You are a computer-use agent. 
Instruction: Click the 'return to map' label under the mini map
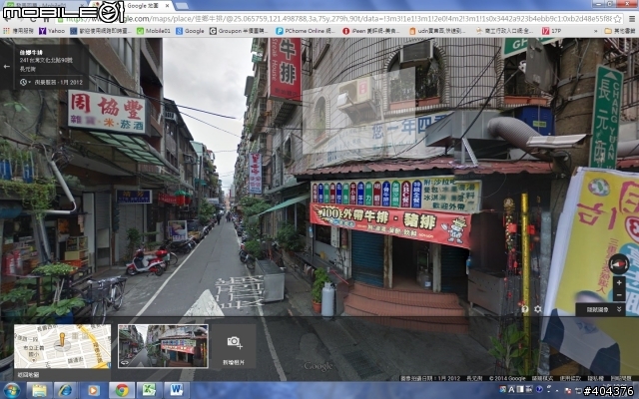click(28, 375)
